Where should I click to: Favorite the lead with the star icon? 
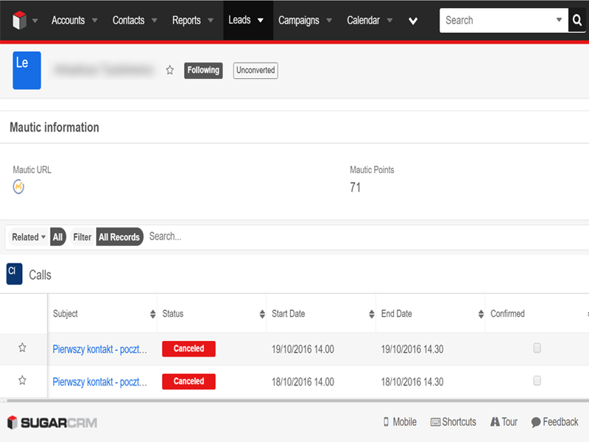(170, 70)
